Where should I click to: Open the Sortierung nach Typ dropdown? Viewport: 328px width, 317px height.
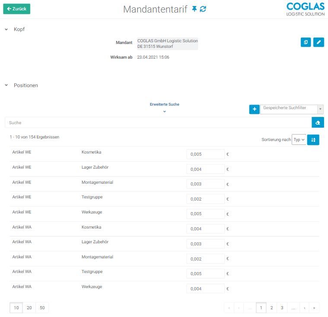pyautogui.click(x=299, y=140)
